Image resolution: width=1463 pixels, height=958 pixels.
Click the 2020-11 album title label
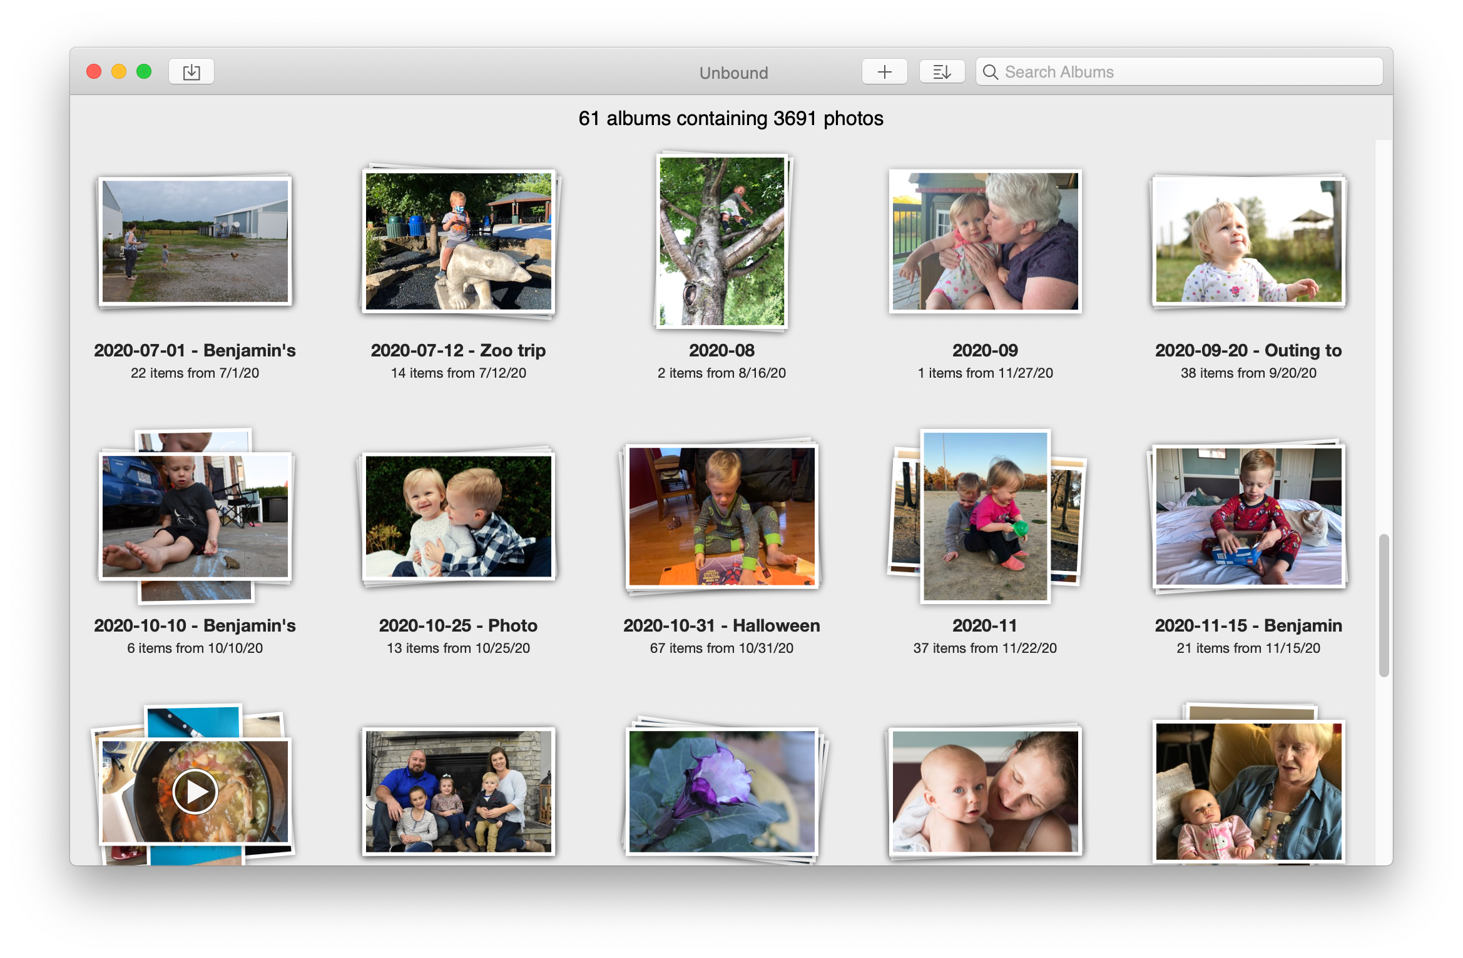984,625
